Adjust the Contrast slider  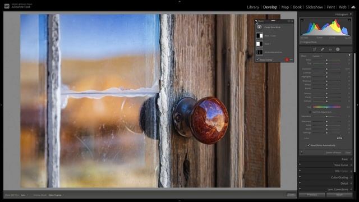click(326, 73)
